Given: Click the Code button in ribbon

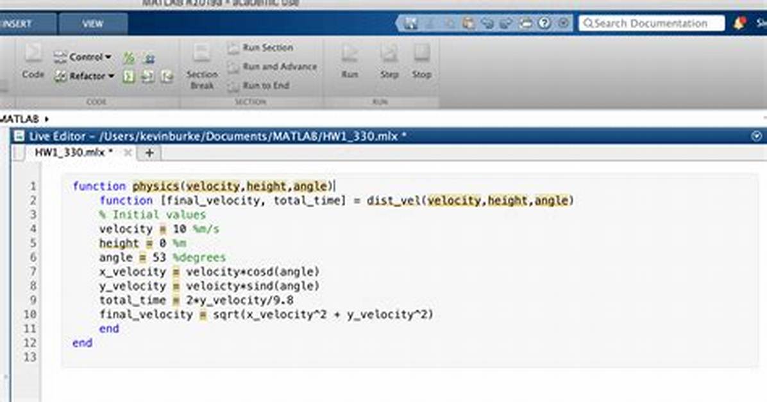Looking at the screenshot, I should [33, 61].
